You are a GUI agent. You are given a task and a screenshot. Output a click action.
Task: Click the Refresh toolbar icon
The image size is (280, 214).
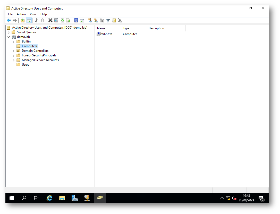tap(62, 21)
